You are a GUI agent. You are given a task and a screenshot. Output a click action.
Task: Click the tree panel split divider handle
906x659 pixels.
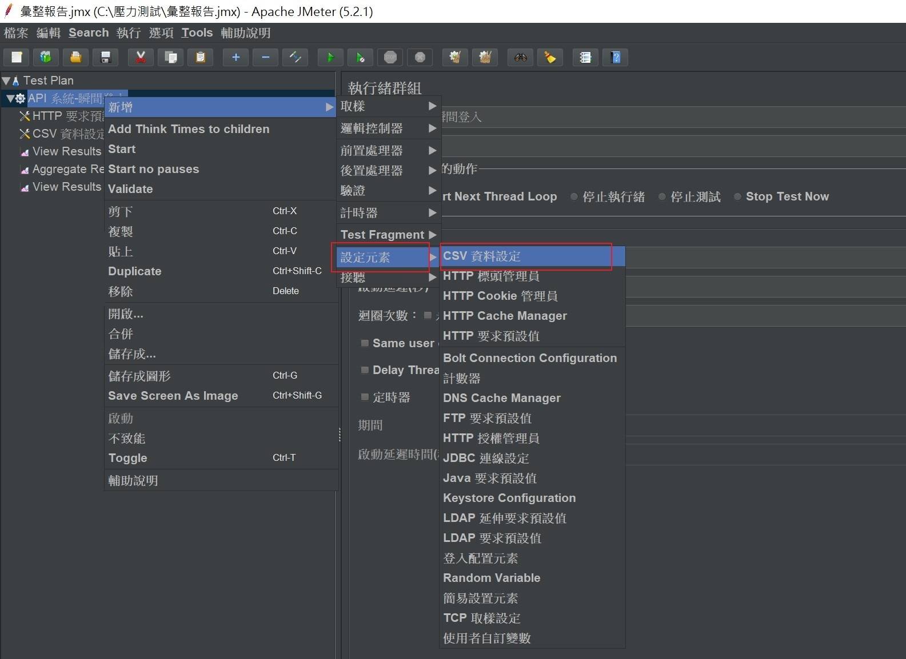[x=340, y=435]
